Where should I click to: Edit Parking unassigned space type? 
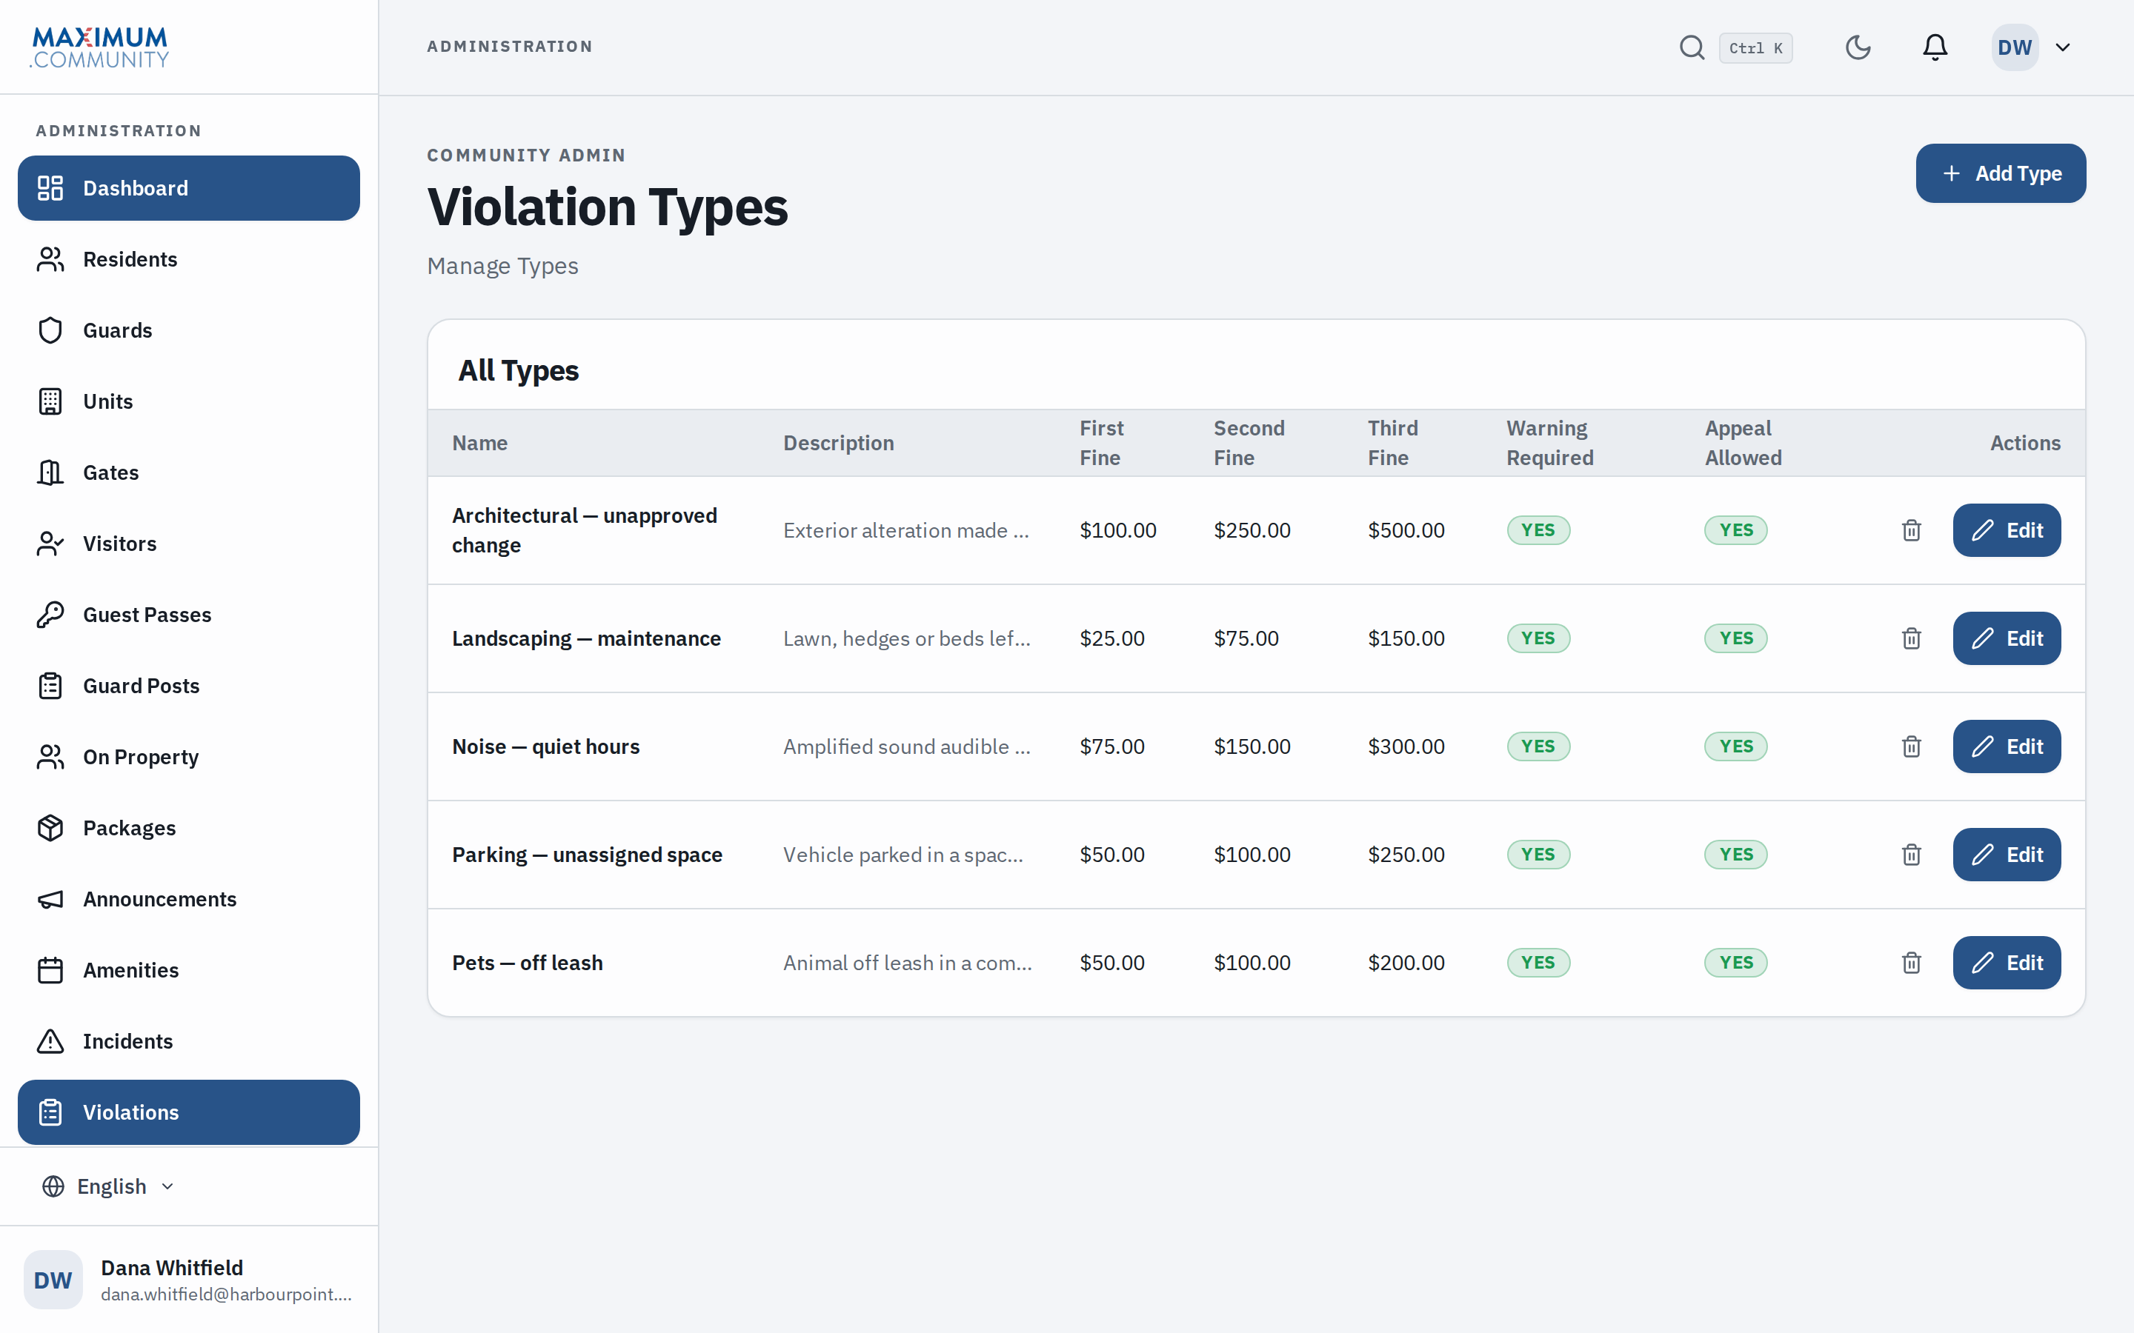pyautogui.click(x=2006, y=855)
